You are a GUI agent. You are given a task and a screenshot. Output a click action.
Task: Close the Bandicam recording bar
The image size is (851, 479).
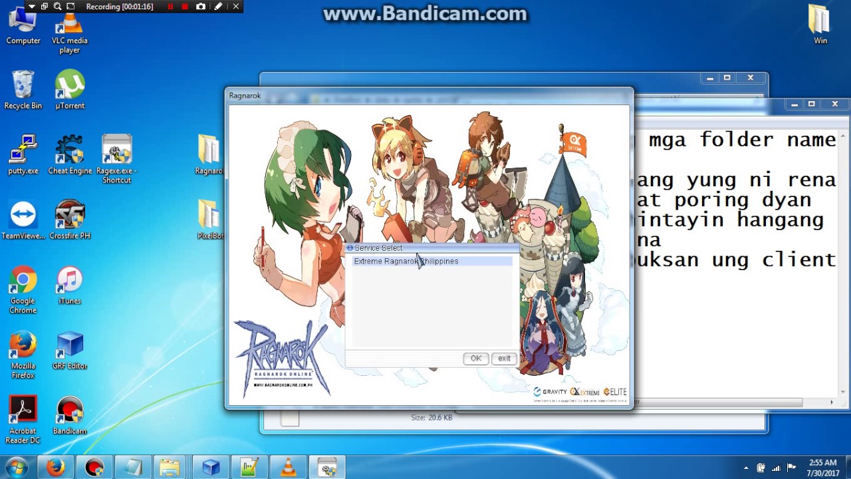(x=235, y=7)
